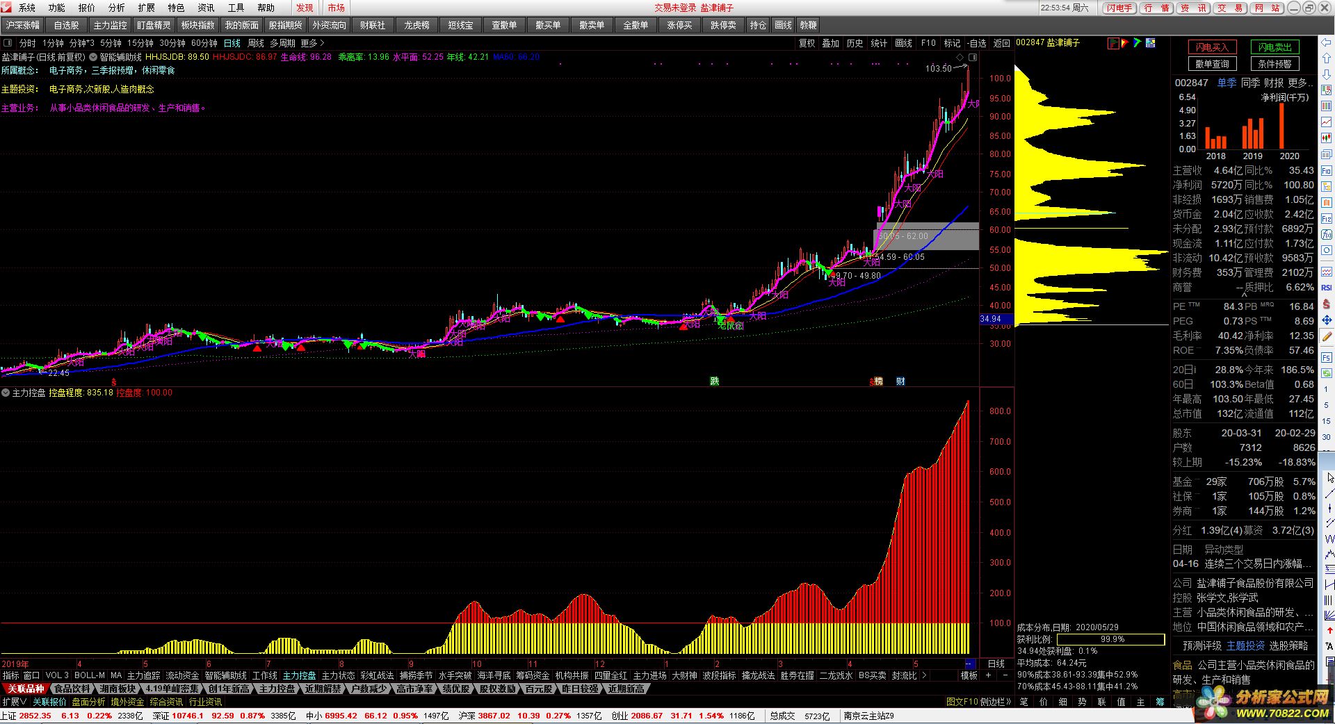Image resolution: width=1335 pixels, height=724 pixels.
Task: Toggle the circle marker before 智能辅助线
Action: click(x=93, y=57)
